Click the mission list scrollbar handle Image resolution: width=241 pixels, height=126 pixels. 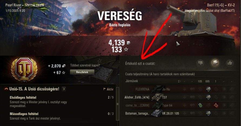[118, 104]
